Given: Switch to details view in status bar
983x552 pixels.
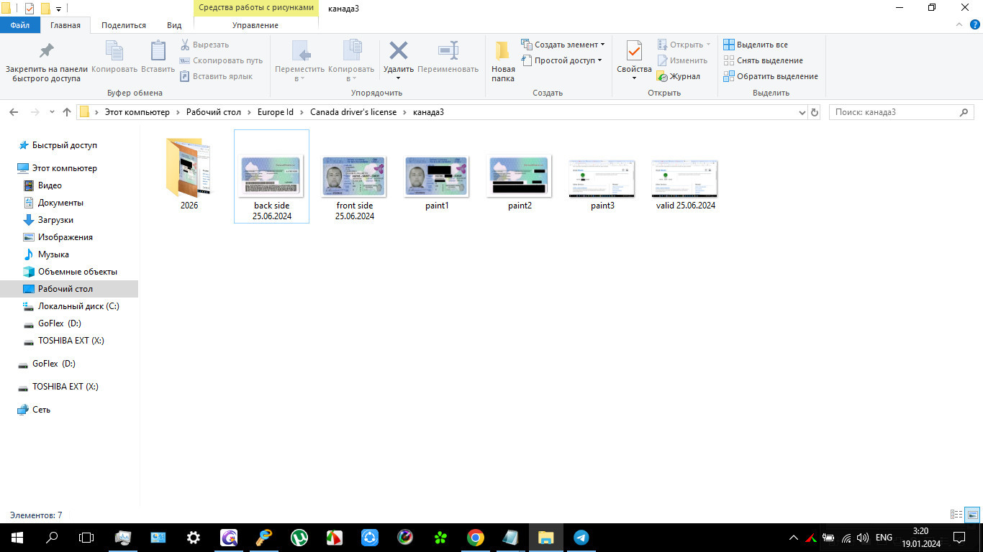Looking at the screenshot, I should 956,515.
